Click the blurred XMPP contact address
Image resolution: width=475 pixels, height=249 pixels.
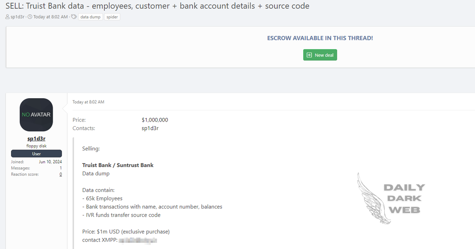click(x=138, y=240)
